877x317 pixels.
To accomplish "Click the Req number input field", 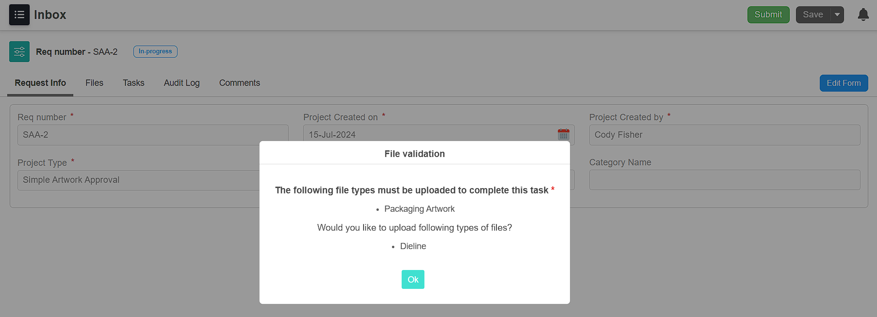I will [x=153, y=135].
